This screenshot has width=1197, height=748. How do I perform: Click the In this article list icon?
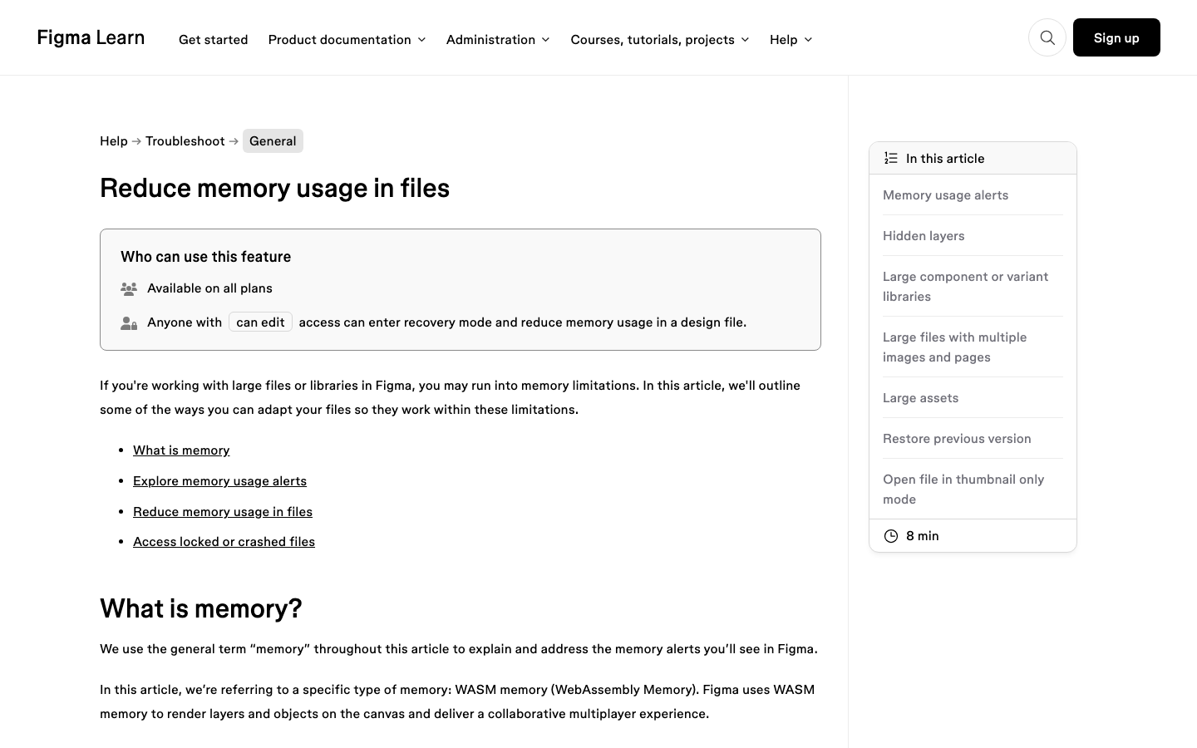(x=891, y=158)
